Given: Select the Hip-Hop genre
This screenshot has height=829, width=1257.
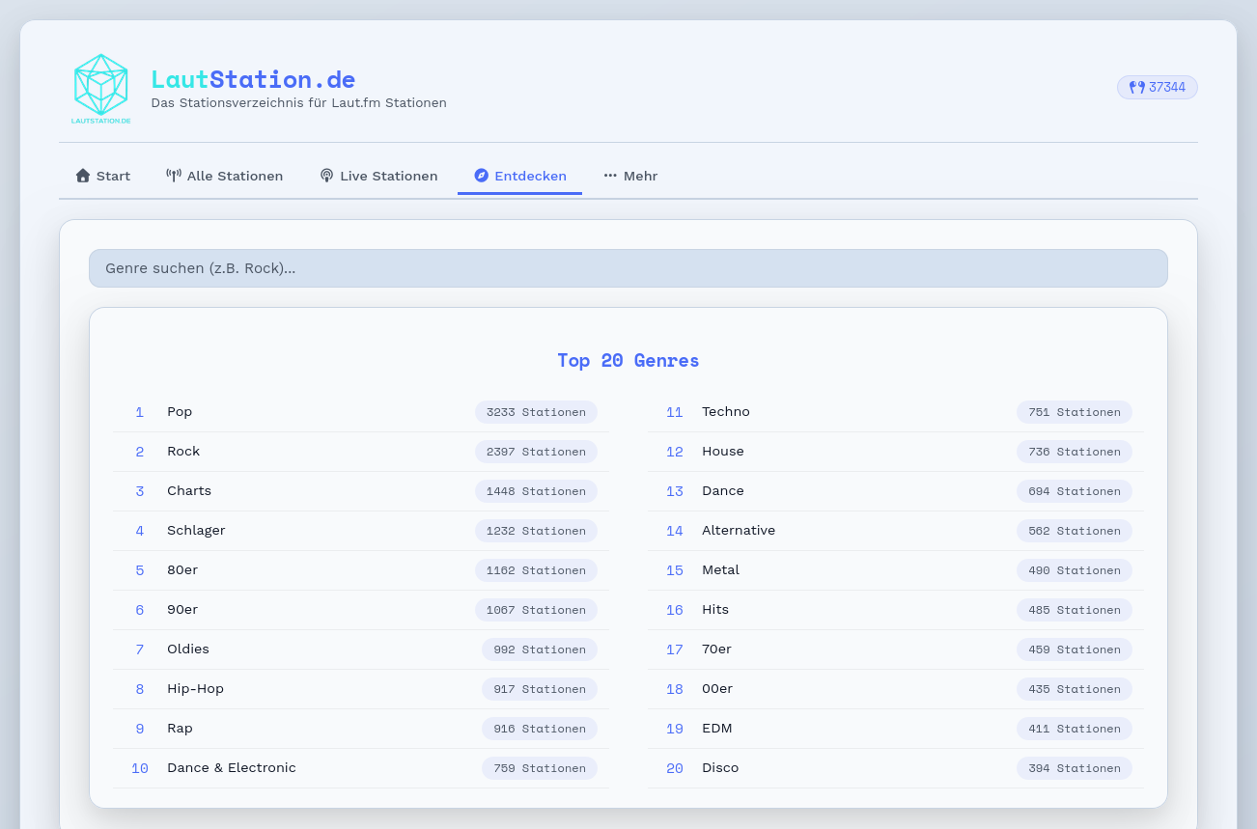Looking at the screenshot, I should (x=361, y=689).
